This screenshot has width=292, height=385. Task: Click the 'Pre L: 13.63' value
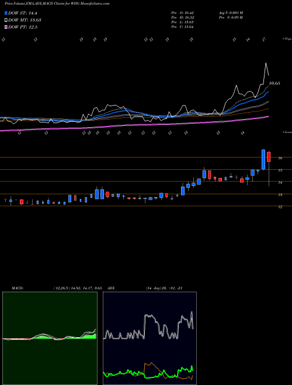(182, 22)
